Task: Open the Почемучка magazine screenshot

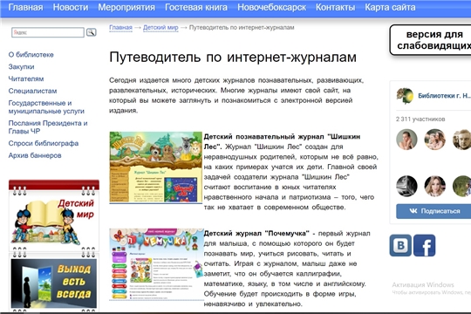Action: tap(156, 264)
